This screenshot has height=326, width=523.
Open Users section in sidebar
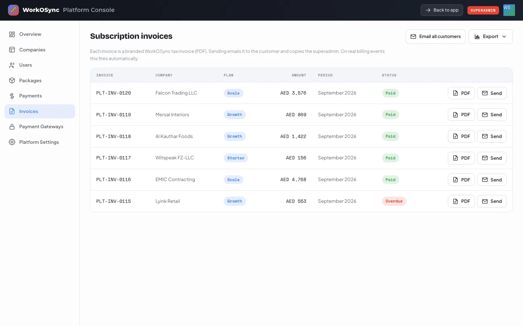tap(40, 65)
